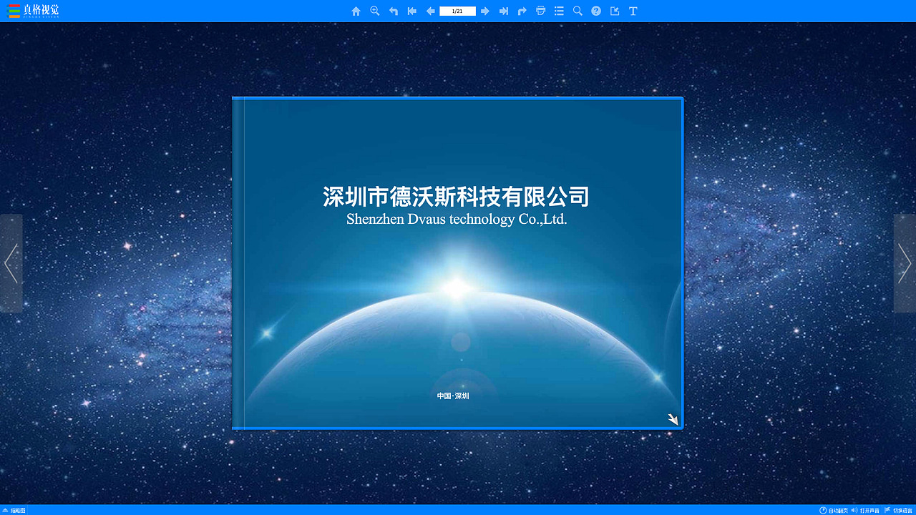Flip to previous page with left side arrow

11,263
